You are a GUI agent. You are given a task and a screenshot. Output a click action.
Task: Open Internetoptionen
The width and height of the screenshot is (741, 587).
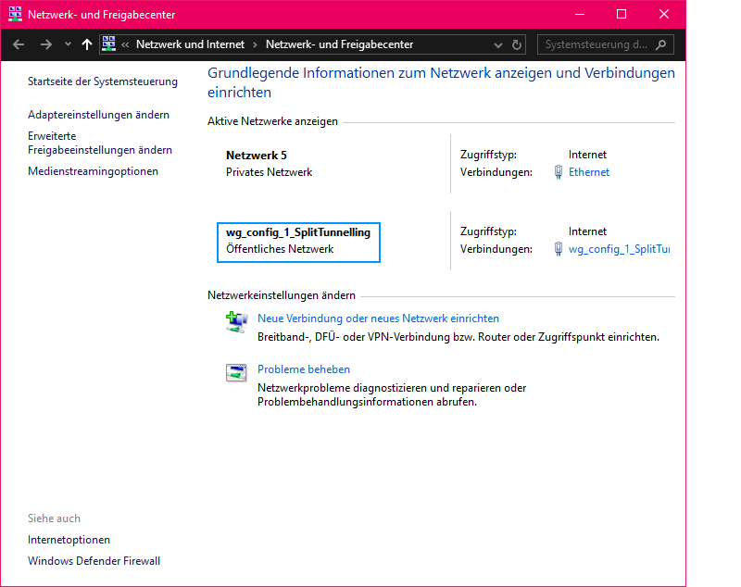[69, 539]
